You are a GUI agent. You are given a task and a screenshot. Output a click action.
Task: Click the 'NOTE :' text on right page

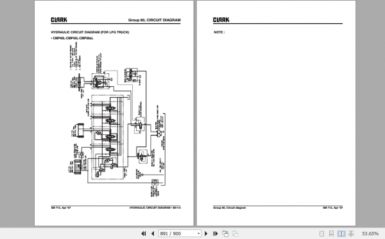point(219,32)
